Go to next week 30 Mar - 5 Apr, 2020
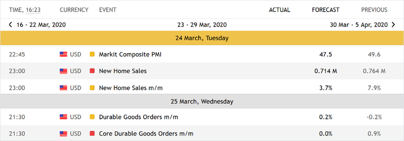Image resolution: width=404 pixels, height=141 pixels. (362, 25)
